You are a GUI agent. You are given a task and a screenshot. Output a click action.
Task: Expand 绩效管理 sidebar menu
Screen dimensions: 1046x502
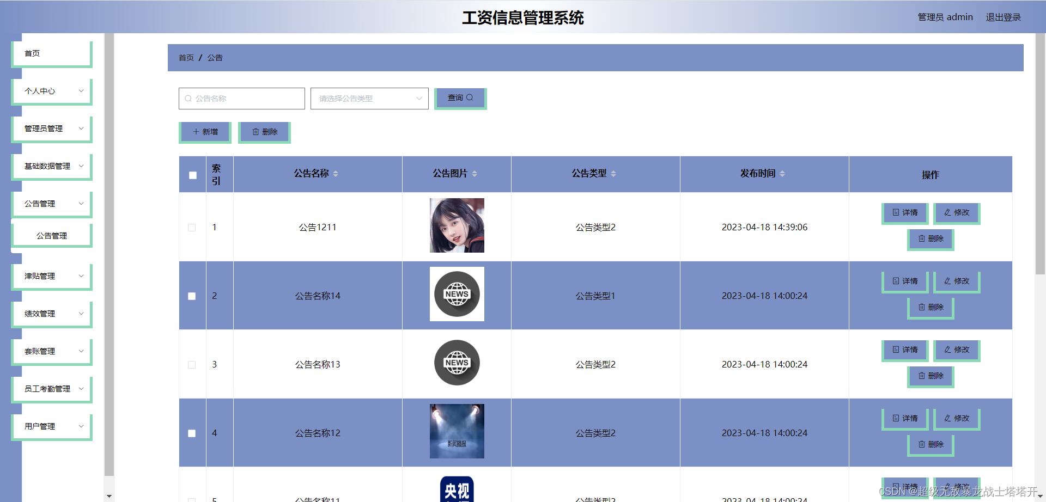[x=52, y=314]
